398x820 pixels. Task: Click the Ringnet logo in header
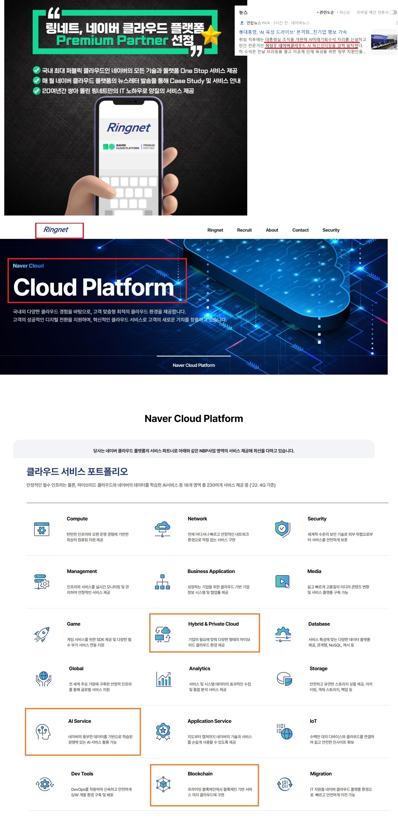point(56,230)
